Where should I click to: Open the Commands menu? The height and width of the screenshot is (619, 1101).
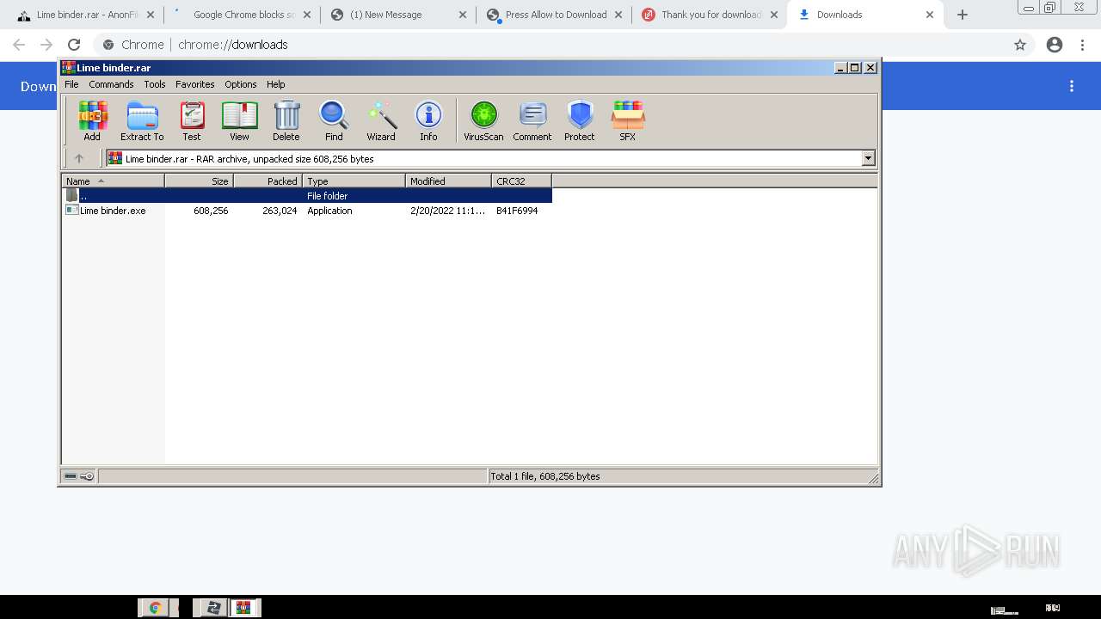[111, 84]
